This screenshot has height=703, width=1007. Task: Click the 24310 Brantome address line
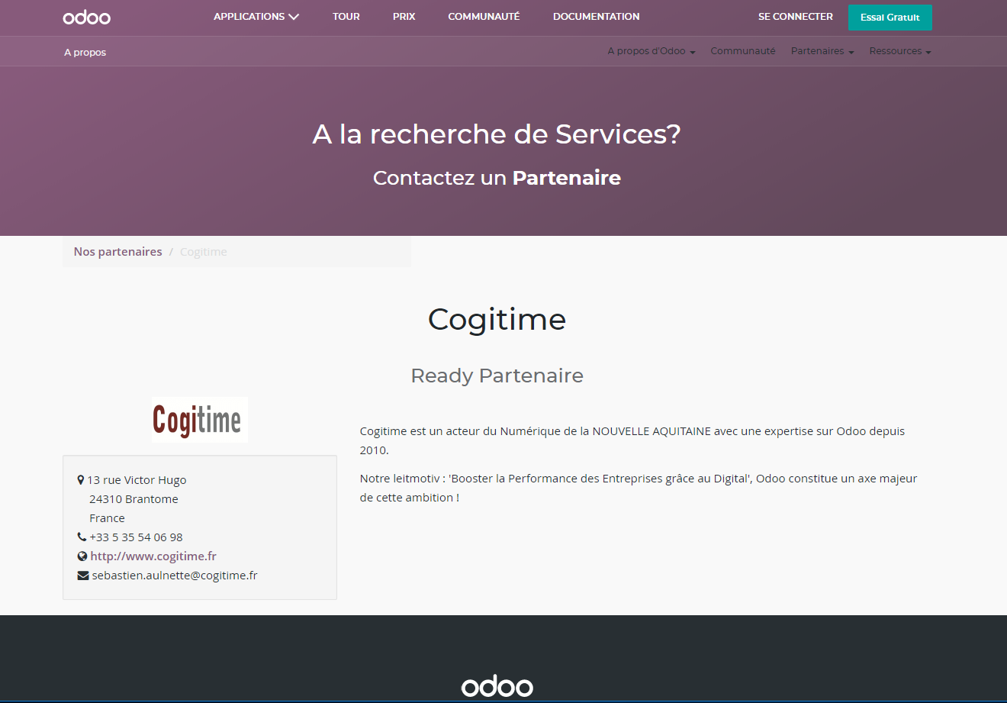134,499
